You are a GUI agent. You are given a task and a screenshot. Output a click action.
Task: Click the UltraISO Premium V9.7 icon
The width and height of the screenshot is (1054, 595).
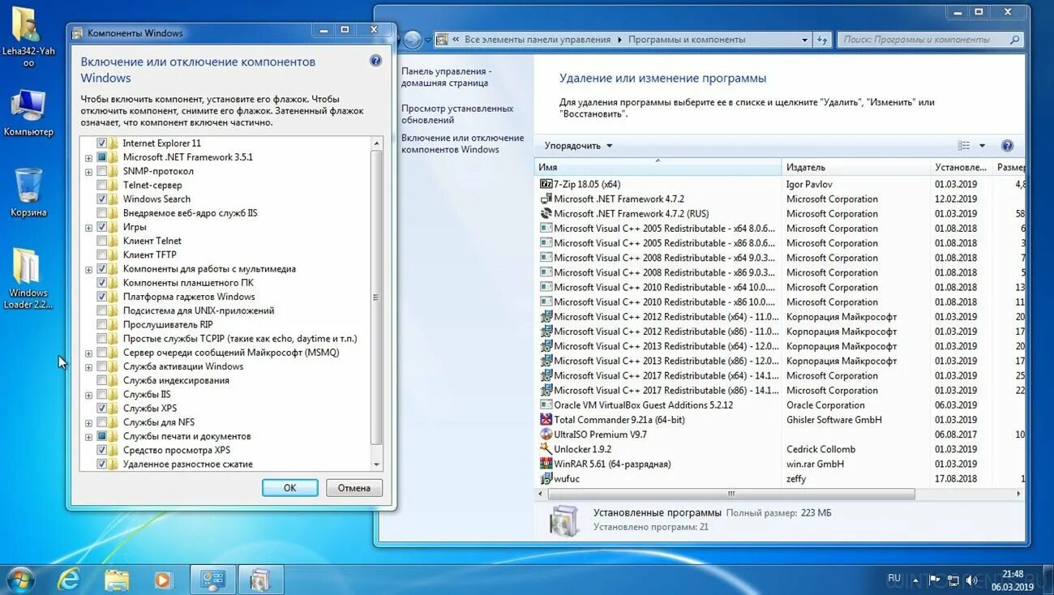tap(546, 434)
